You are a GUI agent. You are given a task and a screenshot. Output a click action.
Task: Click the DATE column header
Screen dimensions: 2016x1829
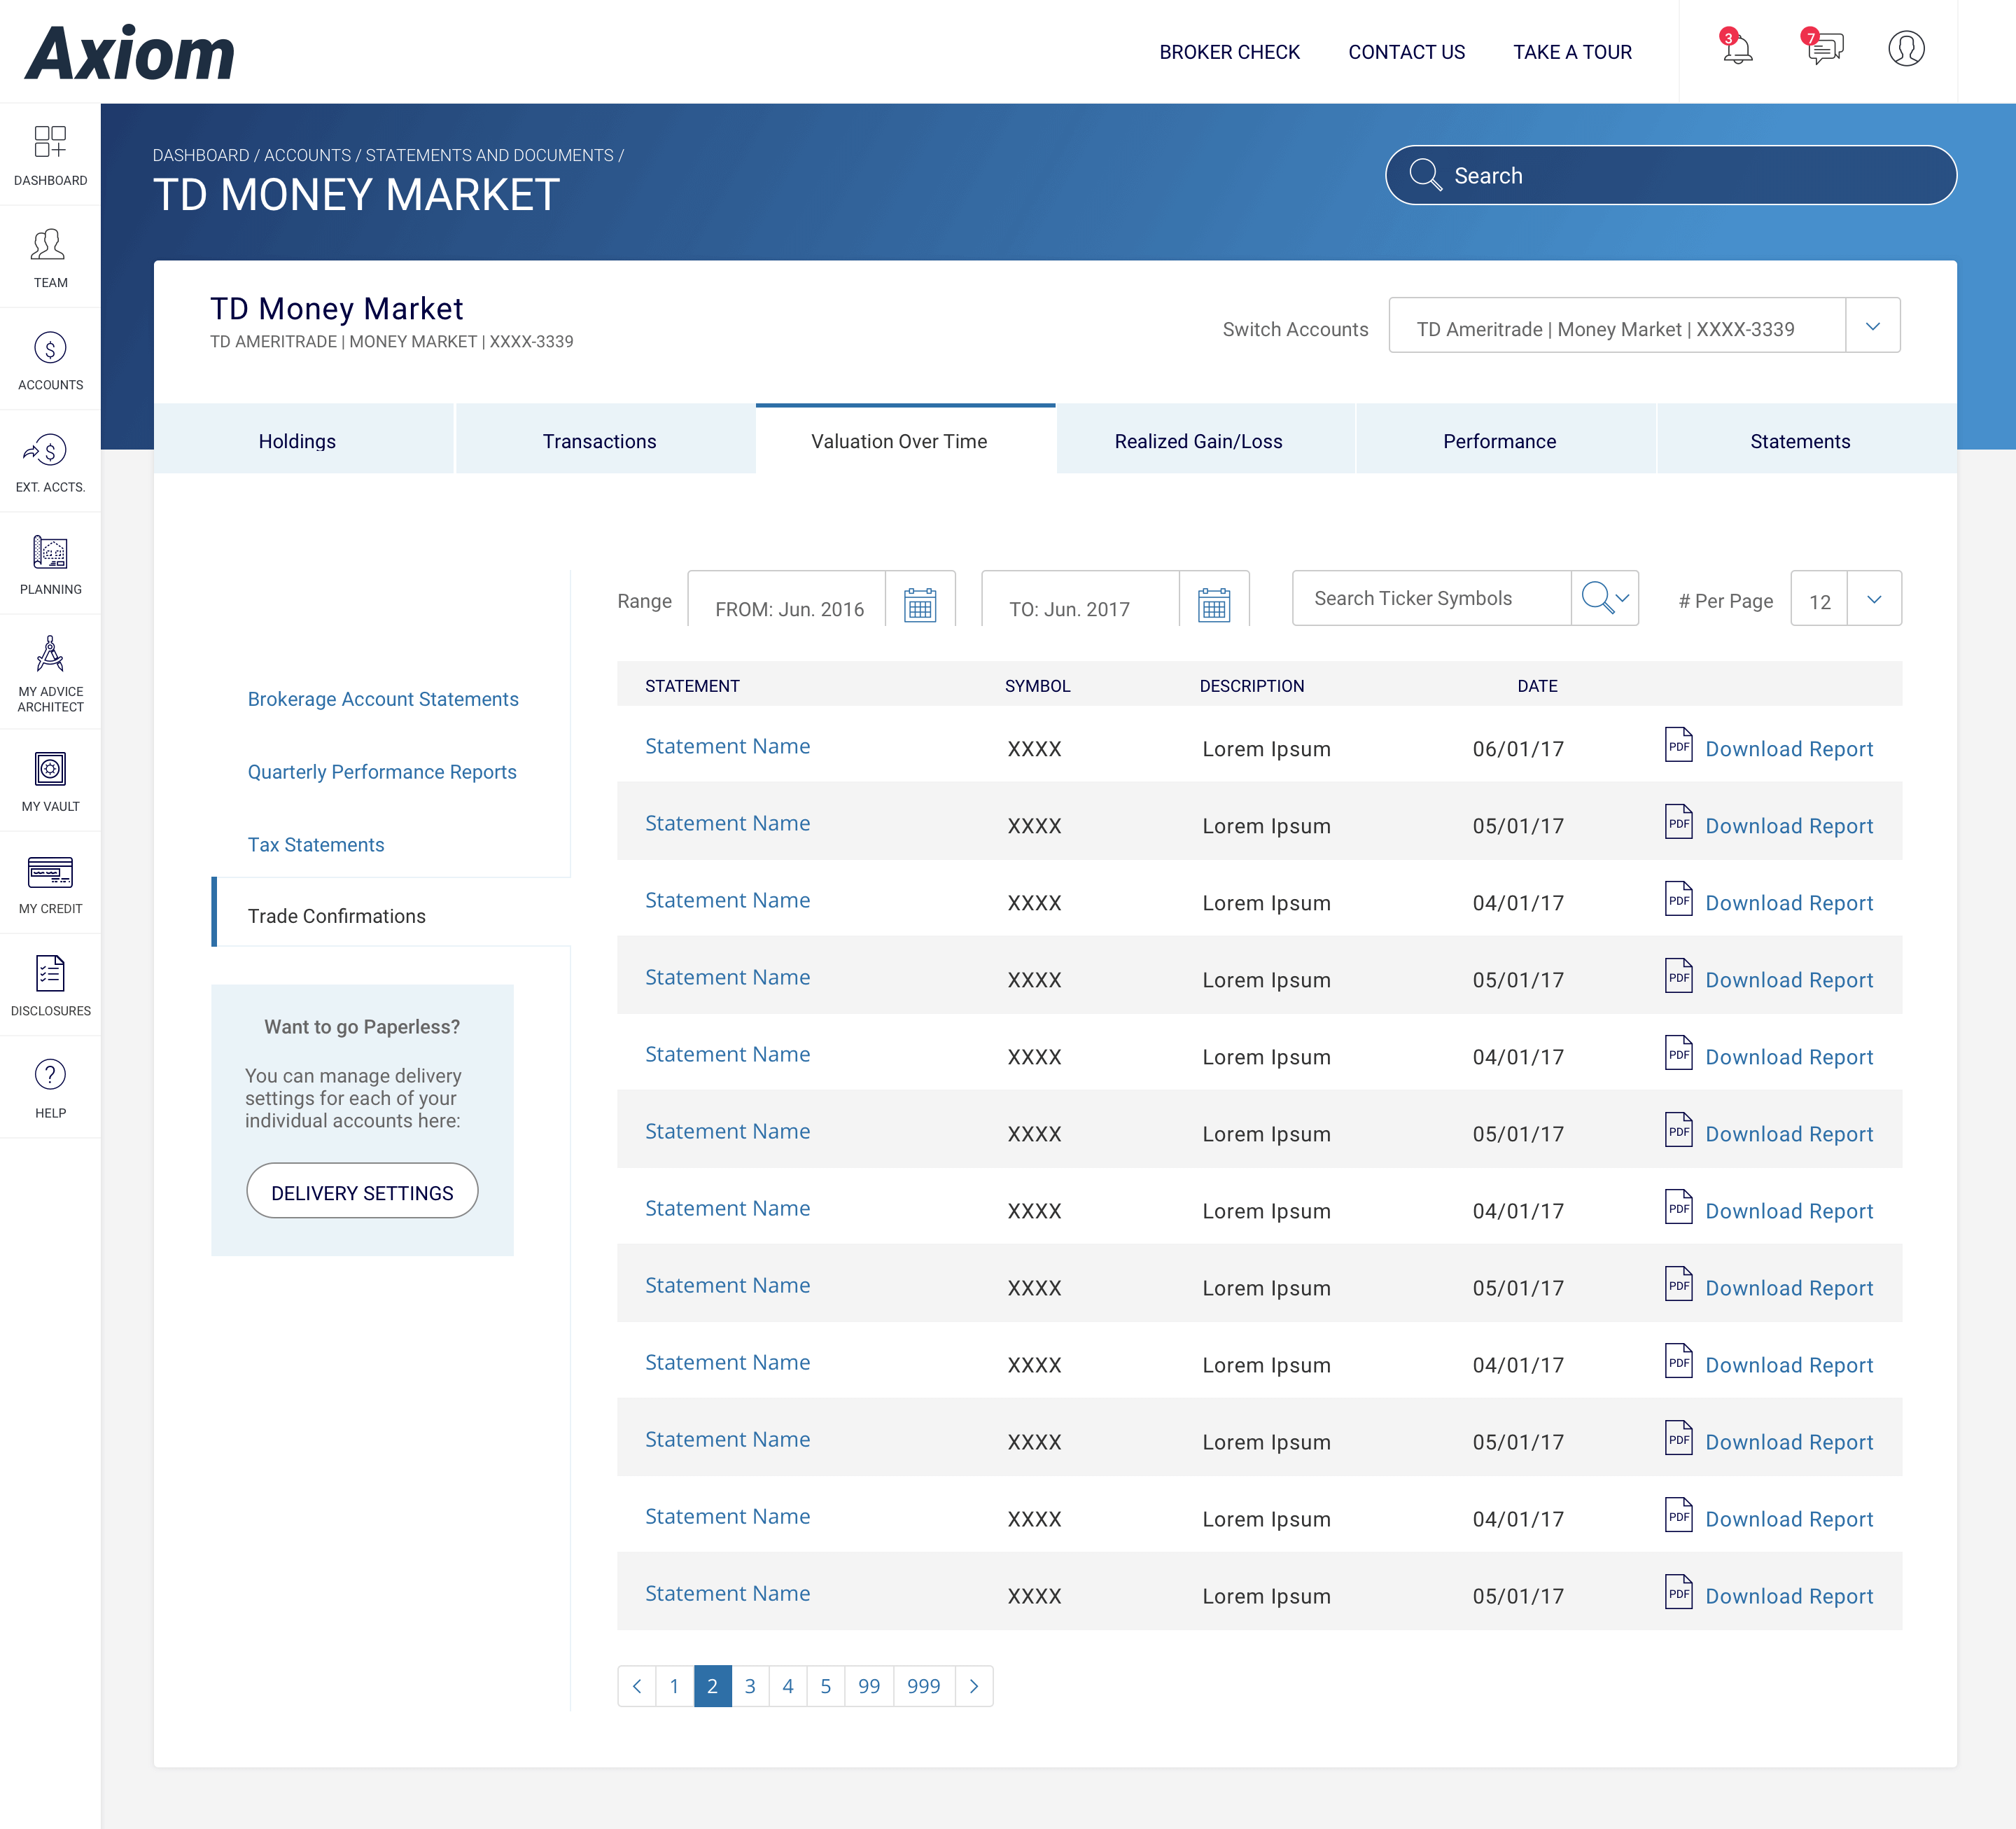click(1537, 686)
